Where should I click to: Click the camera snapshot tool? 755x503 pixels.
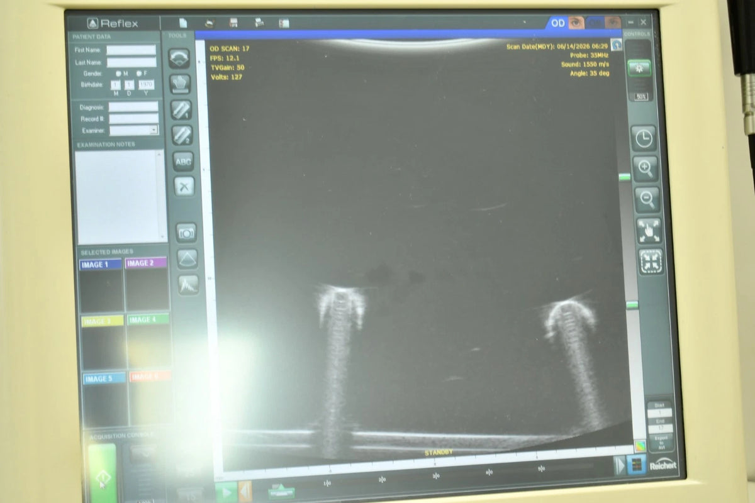click(186, 233)
